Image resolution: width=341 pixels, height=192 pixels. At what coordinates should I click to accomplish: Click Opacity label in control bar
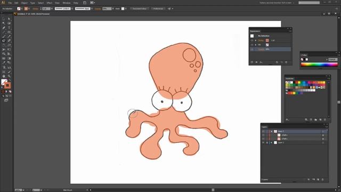click(x=98, y=9)
